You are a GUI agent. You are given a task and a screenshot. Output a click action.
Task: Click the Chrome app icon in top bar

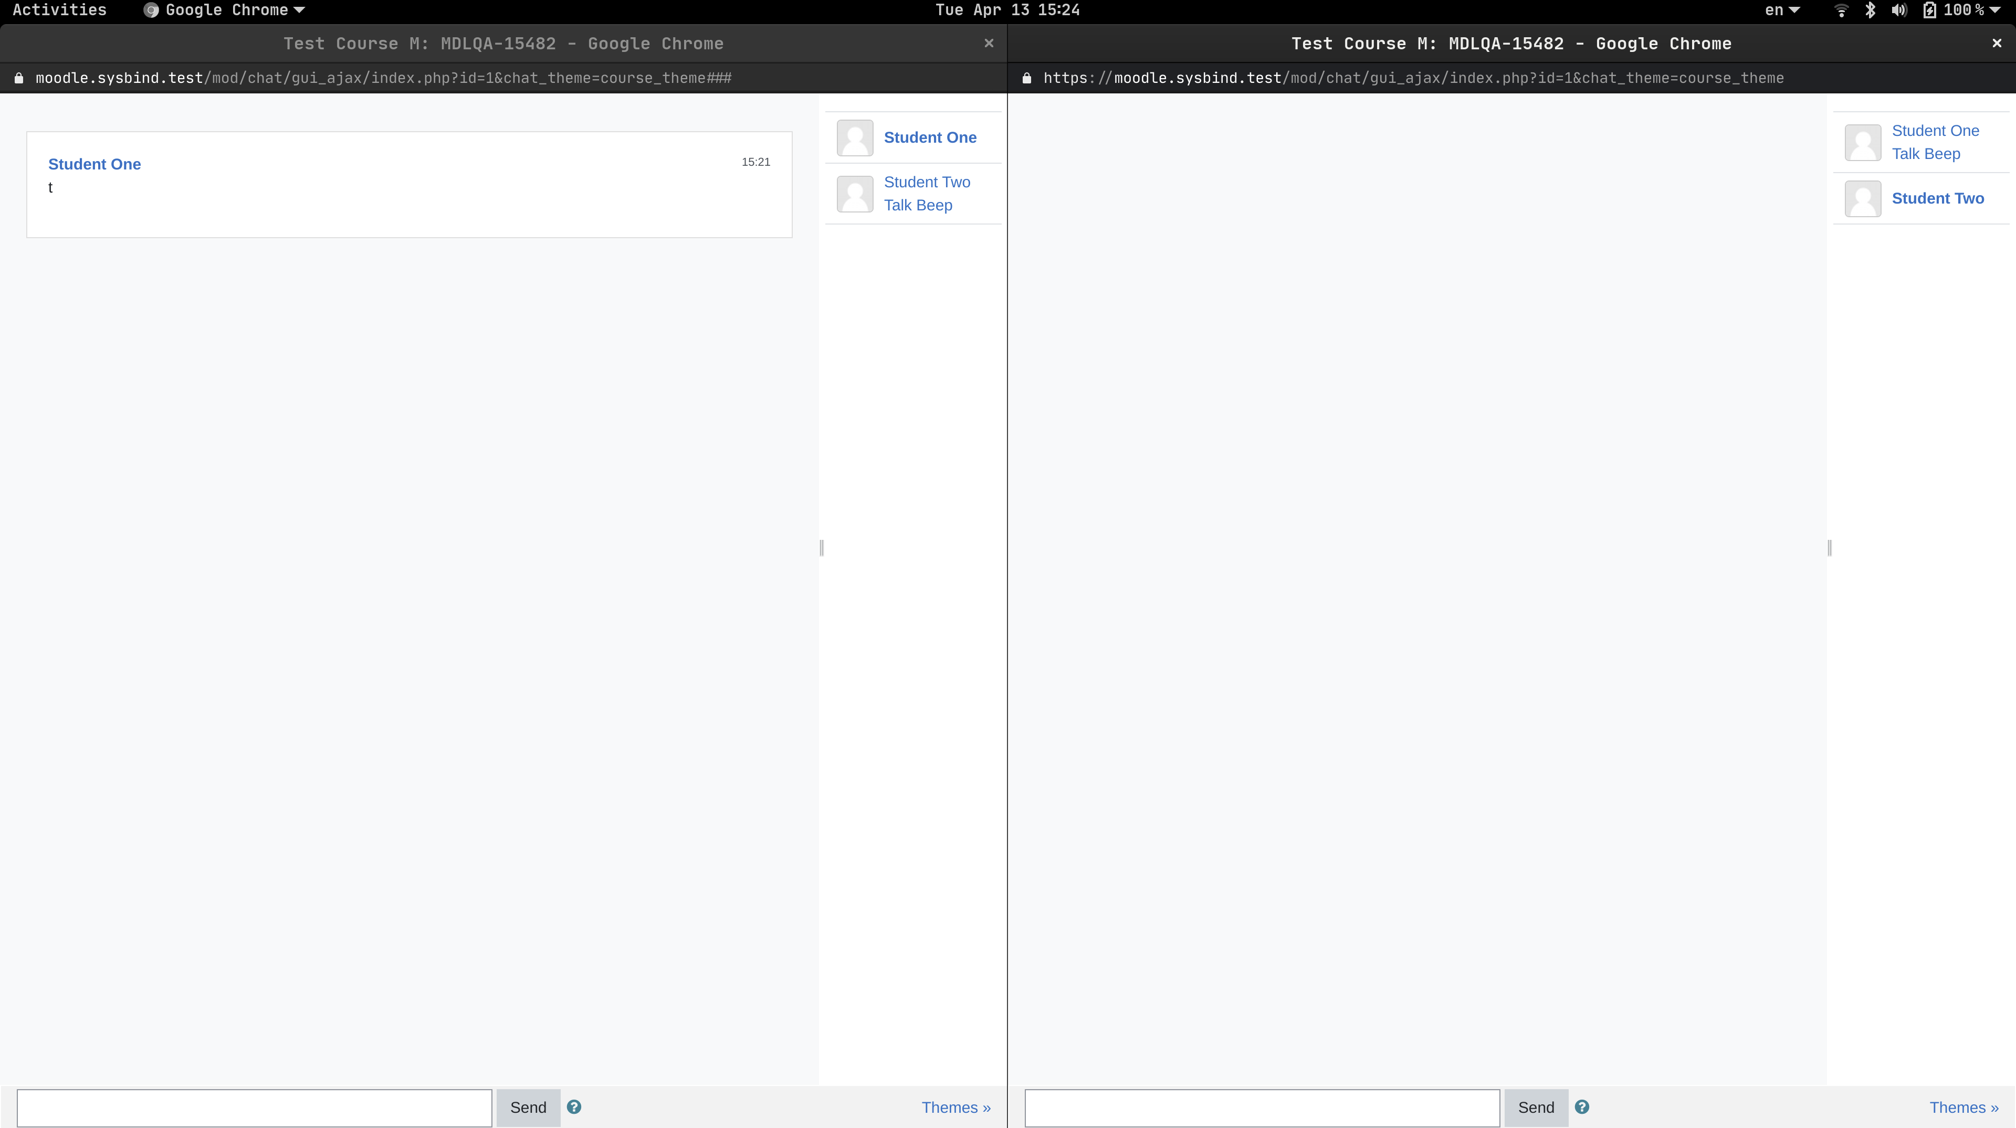click(x=151, y=10)
